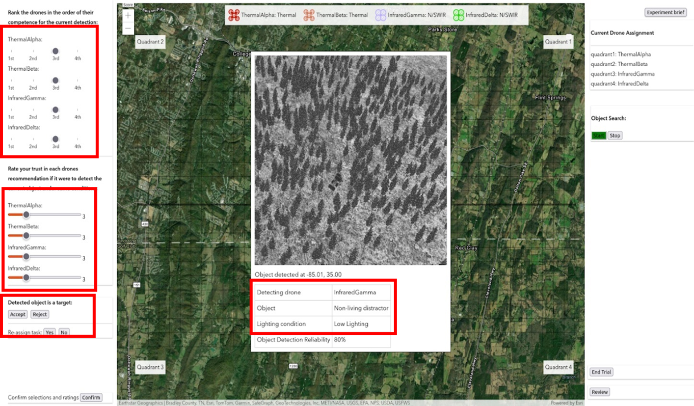This screenshot has height=406, width=694.
Task: Choose Yes to re-assign task
Action: pyautogui.click(x=49, y=332)
